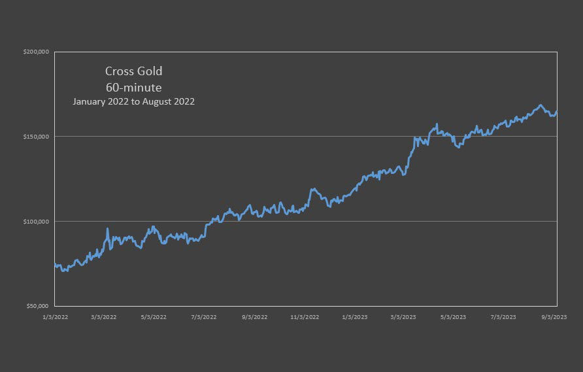This screenshot has width=583, height=372.
Task: Select the $50,000 y-axis label
Action: click(37, 306)
